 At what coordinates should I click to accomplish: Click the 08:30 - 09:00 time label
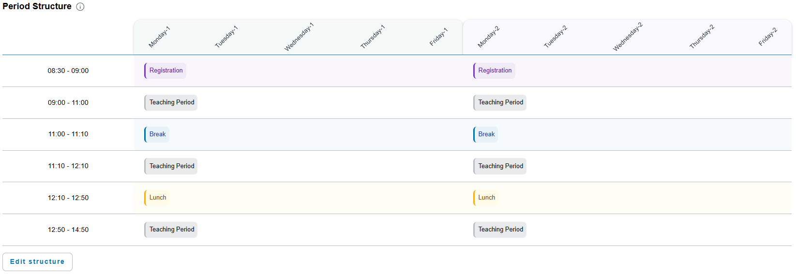coord(68,71)
